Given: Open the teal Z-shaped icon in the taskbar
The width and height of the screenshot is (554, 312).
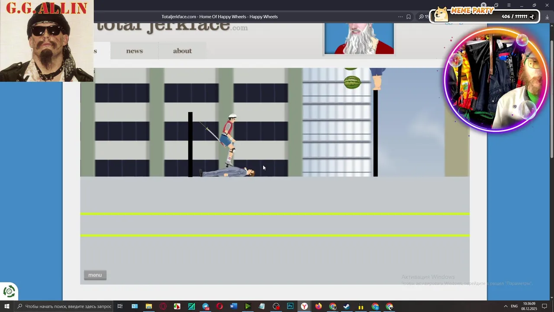Looking at the screenshot, I should (191, 306).
